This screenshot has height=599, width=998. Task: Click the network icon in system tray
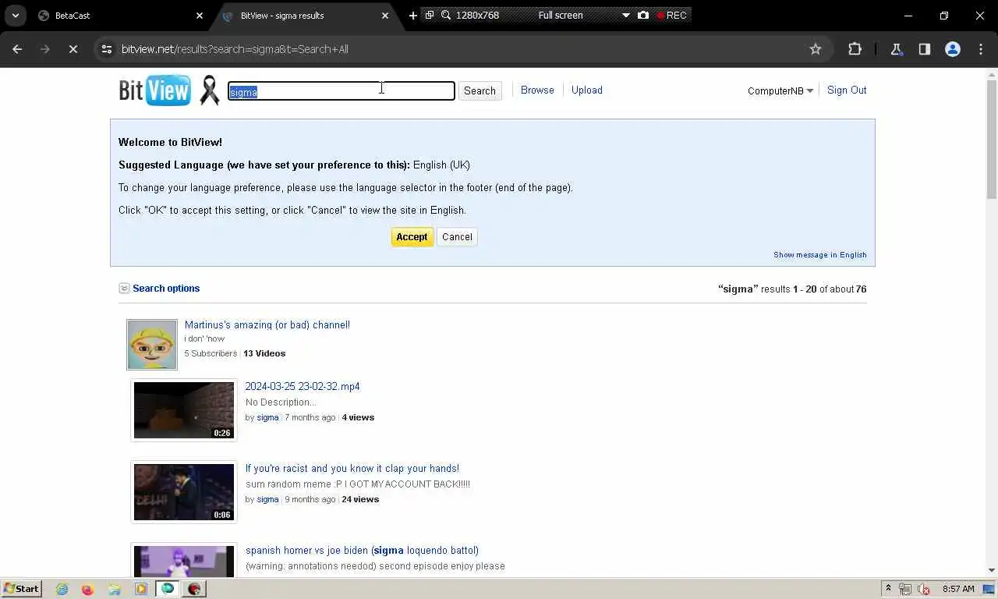coord(905,589)
